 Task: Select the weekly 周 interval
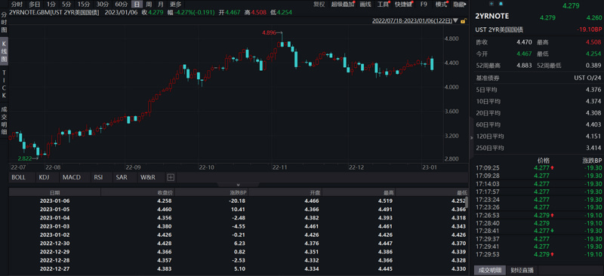(x=149, y=5)
